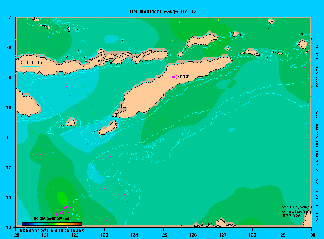Click the -7 latitude axis label
The image size is (324, 239).
9,17
